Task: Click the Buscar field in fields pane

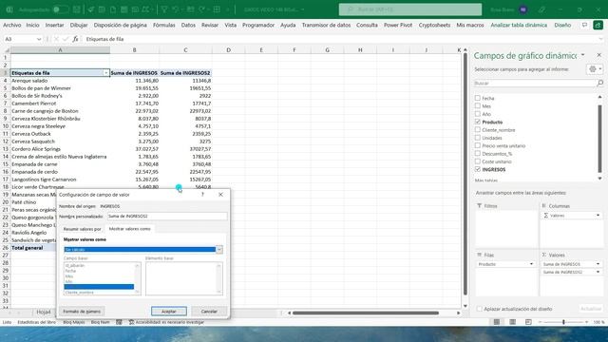Action: point(535,83)
